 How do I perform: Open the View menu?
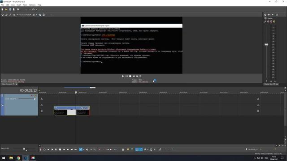(13, 5)
